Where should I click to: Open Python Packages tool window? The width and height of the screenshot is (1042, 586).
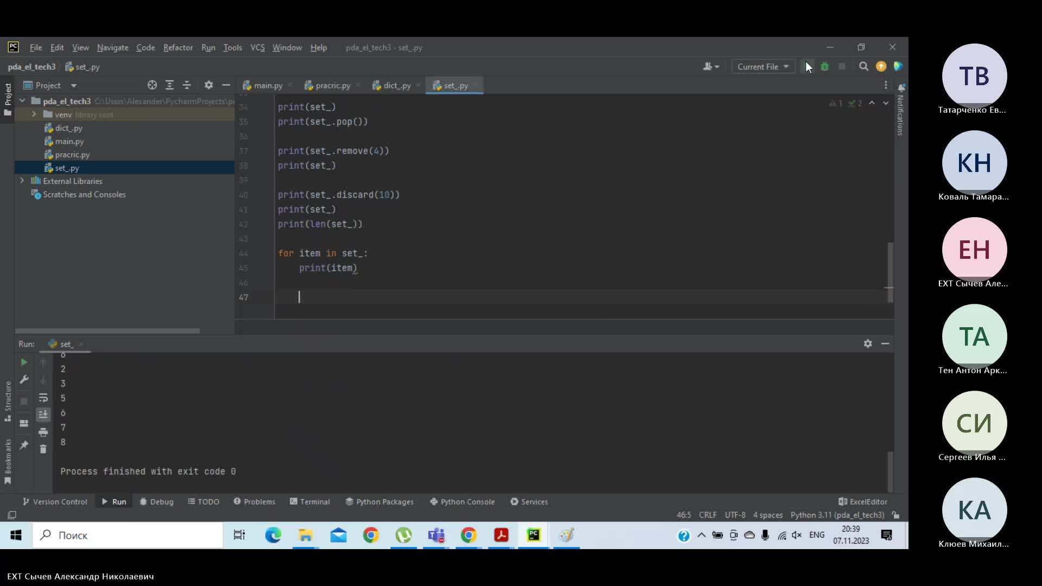(379, 502)
